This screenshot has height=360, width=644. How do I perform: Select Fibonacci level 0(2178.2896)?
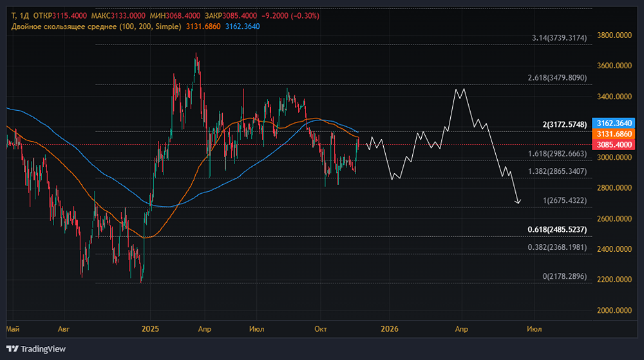(x=565, y=276)
